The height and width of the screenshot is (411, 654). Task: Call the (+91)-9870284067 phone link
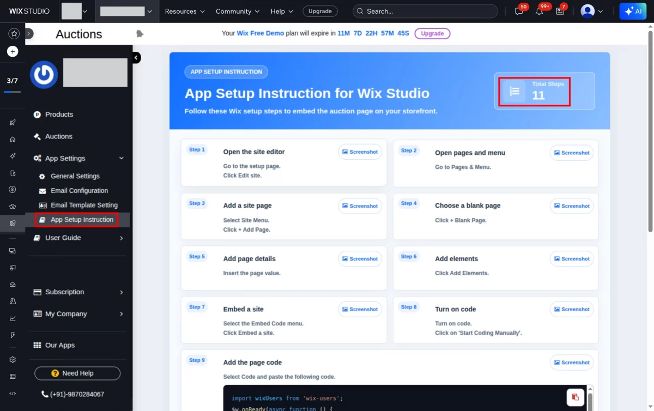pos(72,394)
